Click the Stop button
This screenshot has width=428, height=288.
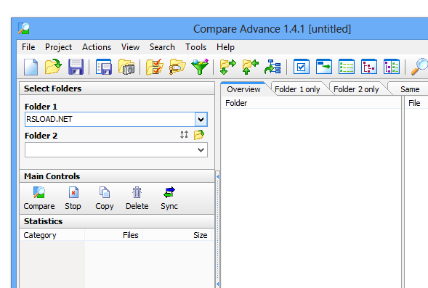[73, 198]
